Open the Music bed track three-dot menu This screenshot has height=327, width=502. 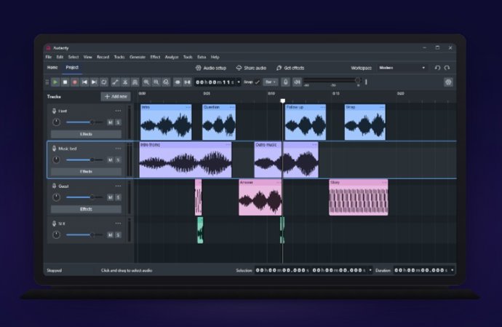tap(118, 149)
